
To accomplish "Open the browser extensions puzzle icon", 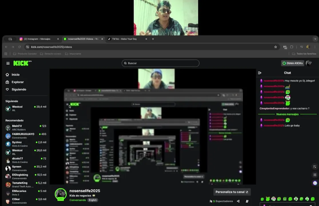I will point(292,47).
